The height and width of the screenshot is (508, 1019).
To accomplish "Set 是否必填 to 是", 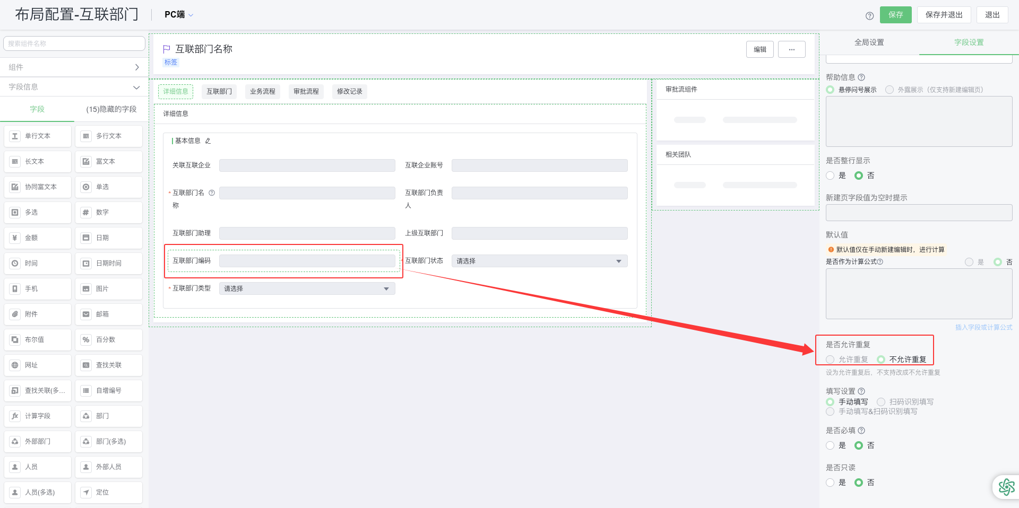I will 830,445.
